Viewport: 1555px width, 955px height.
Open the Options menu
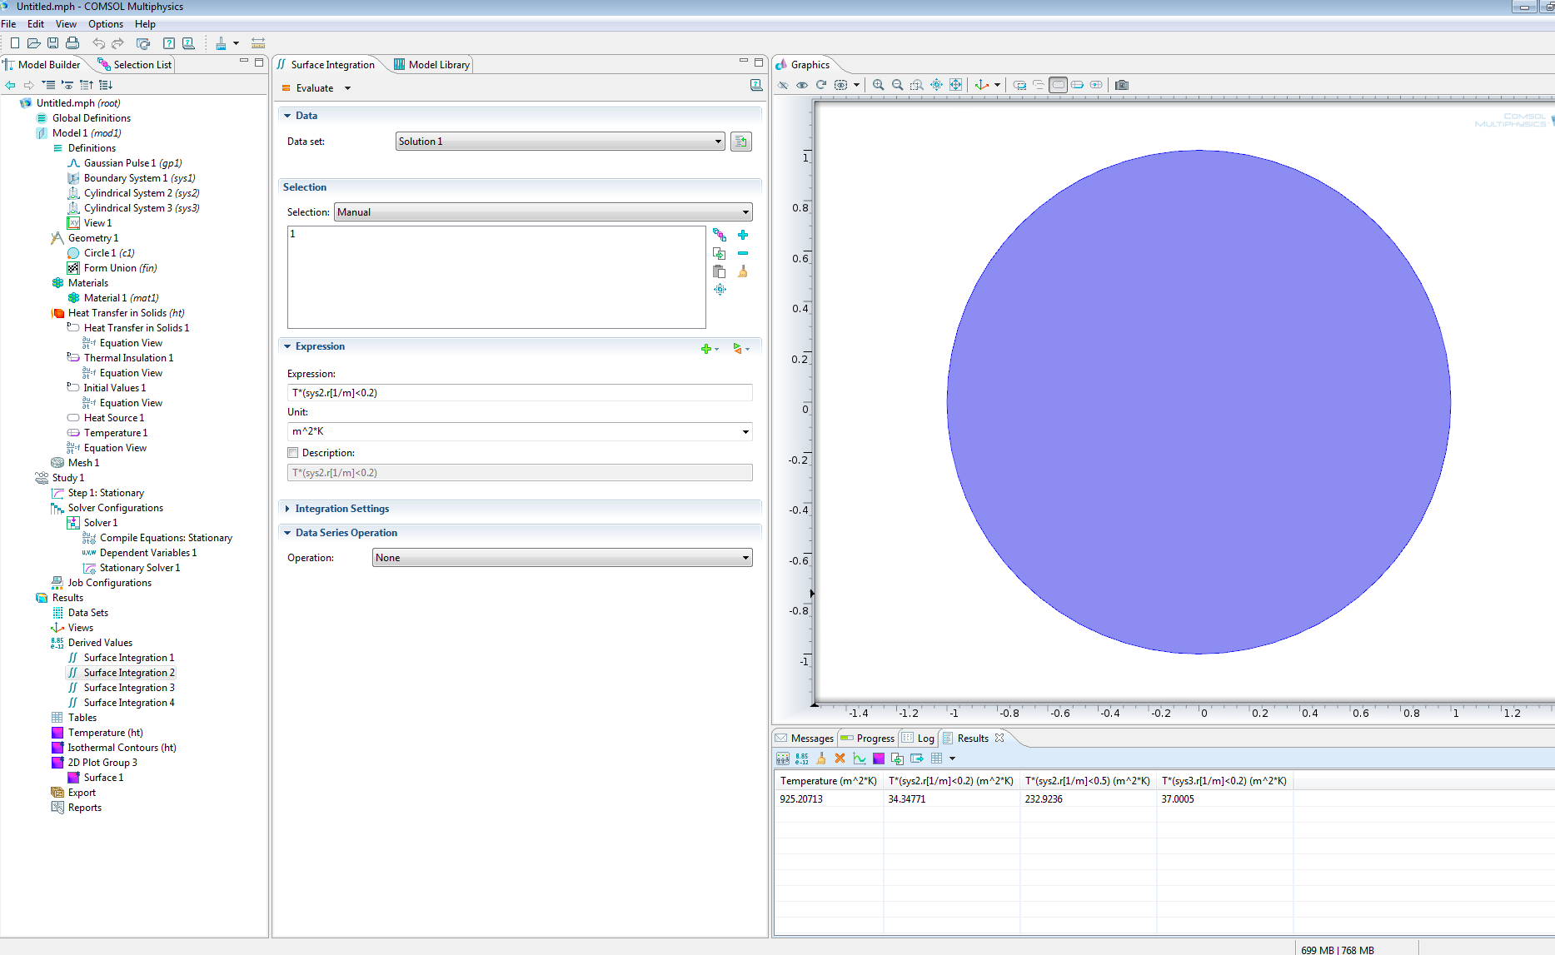105,24
